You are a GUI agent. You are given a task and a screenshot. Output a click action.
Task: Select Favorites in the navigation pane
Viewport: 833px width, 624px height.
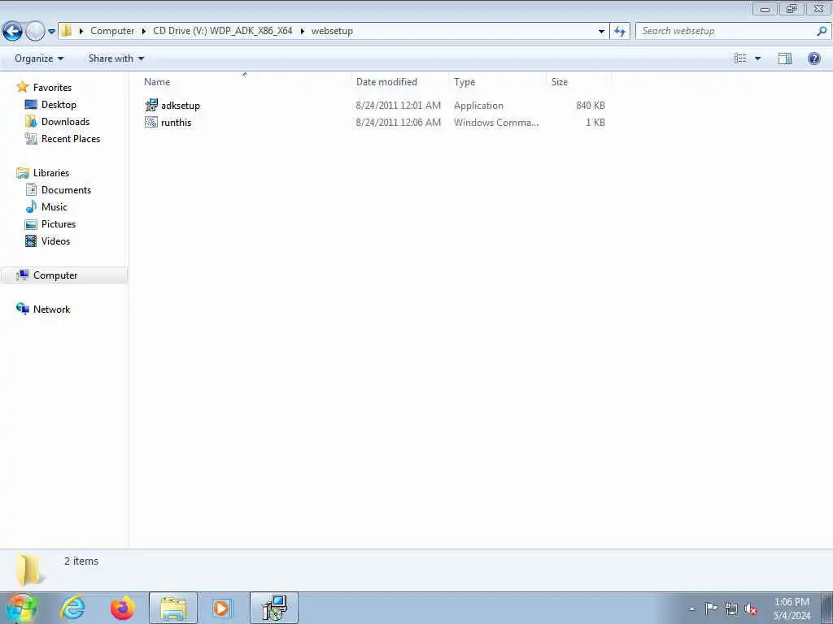click(52, 87)
